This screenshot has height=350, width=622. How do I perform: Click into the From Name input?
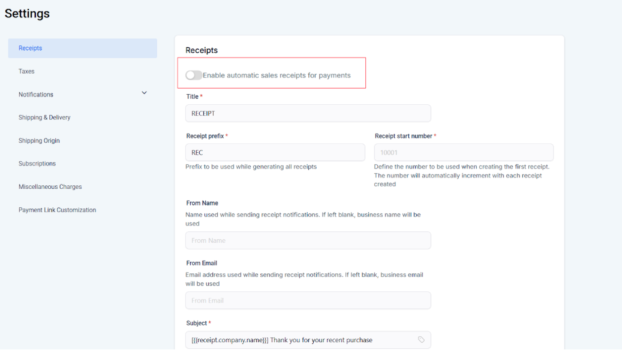click(x=308, y=240)
